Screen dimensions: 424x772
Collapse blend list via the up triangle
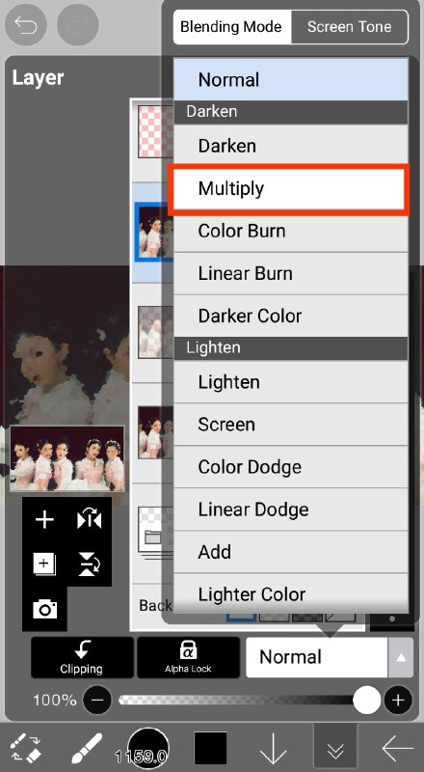(x=401, y=657)
